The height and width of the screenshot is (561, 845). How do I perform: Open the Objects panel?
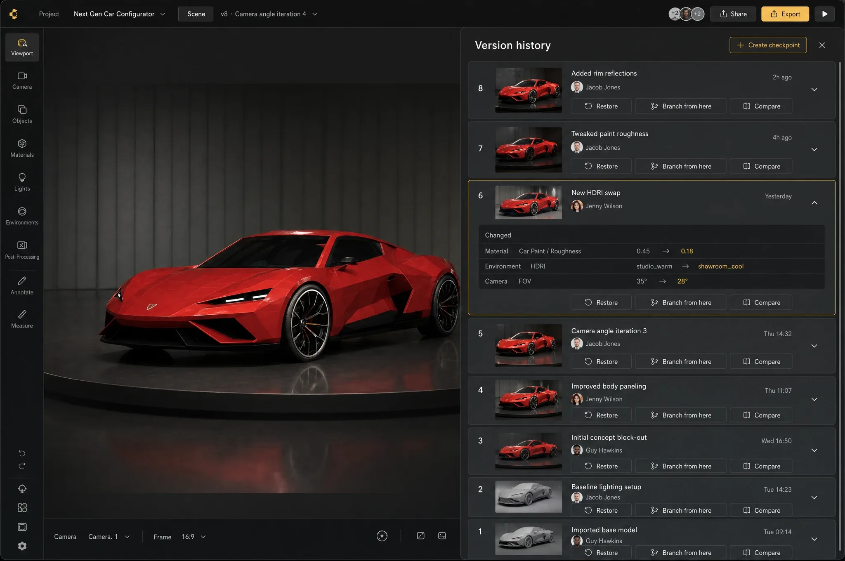22,115
